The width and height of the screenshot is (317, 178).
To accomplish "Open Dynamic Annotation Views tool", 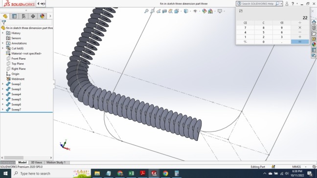I will coord(171,11).
